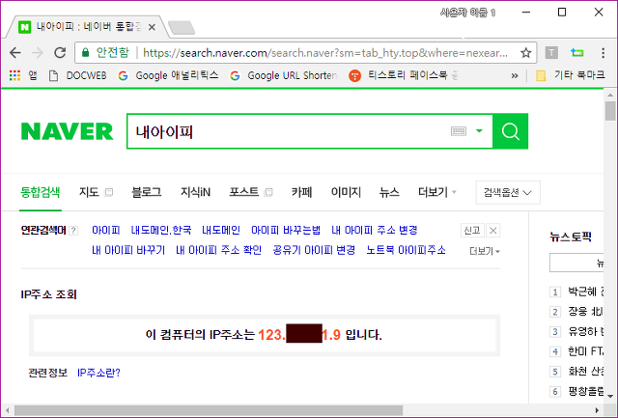Screen dimensions: 618x418
Task: Open related search 내 아이피 주소 확인
Action: click(x=219, y=250)
